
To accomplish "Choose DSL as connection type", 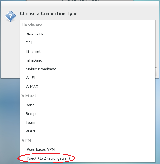I will click(x=29, y=43).
